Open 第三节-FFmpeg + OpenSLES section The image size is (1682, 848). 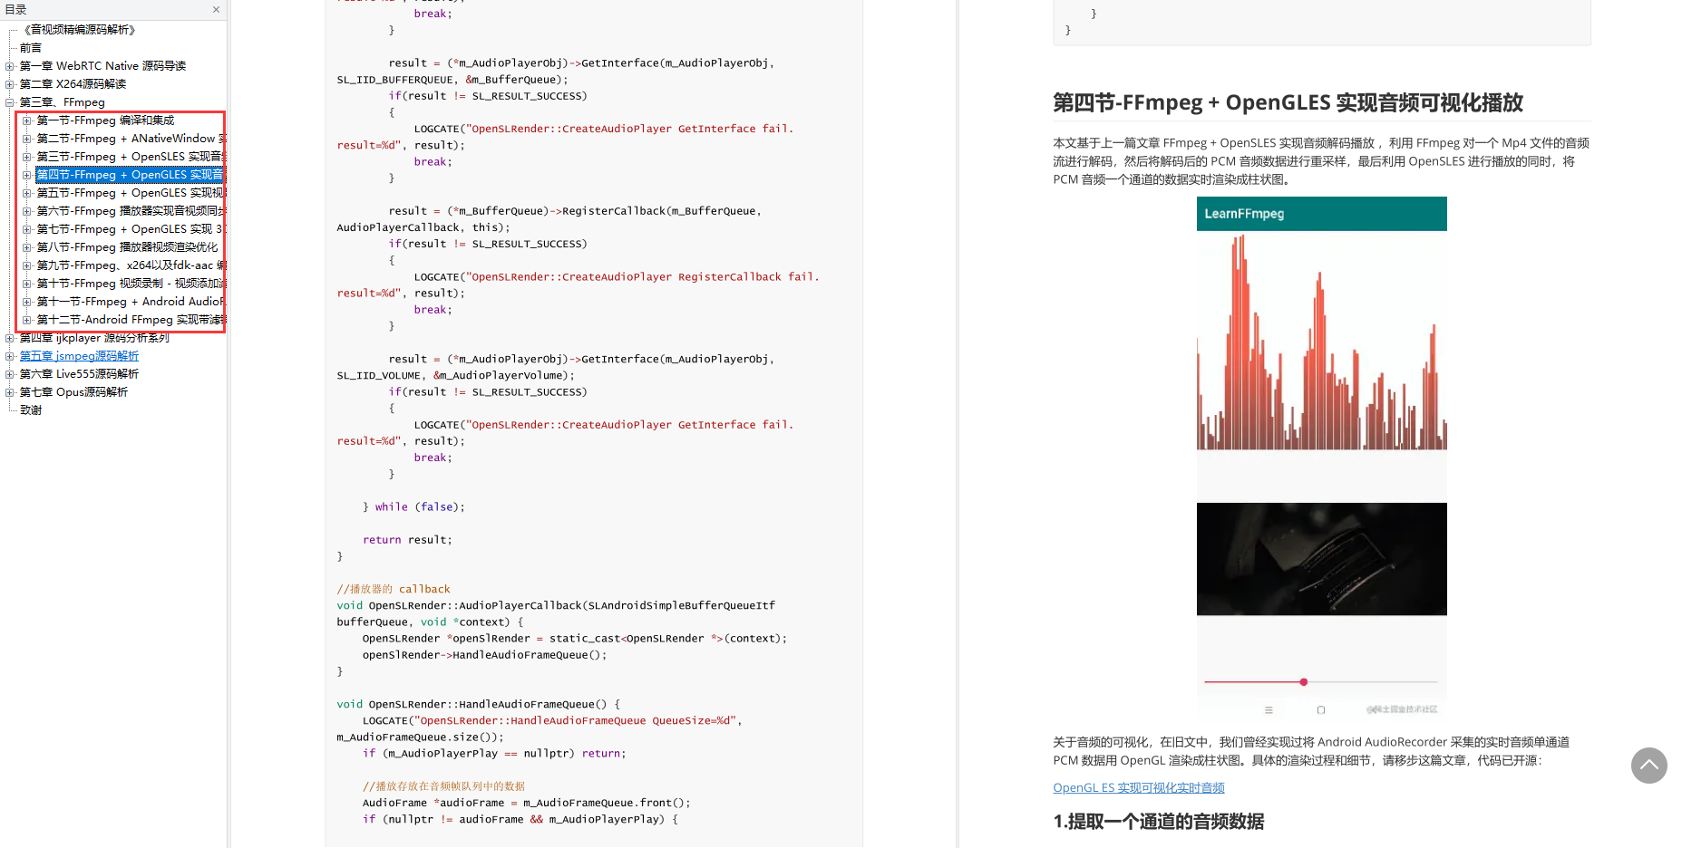(x=131, y=157)
